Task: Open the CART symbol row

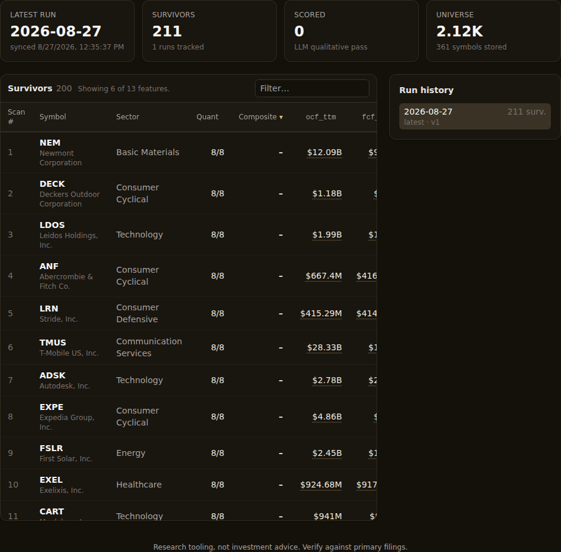Action: point(189,511)
